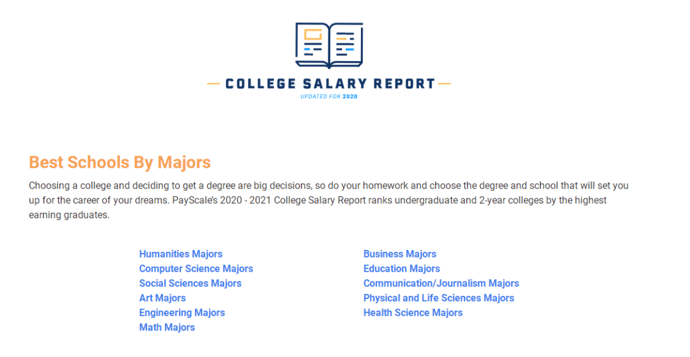690x357 pixels.
Task: Go to Health Science Majors
Action: click(413, 312)
